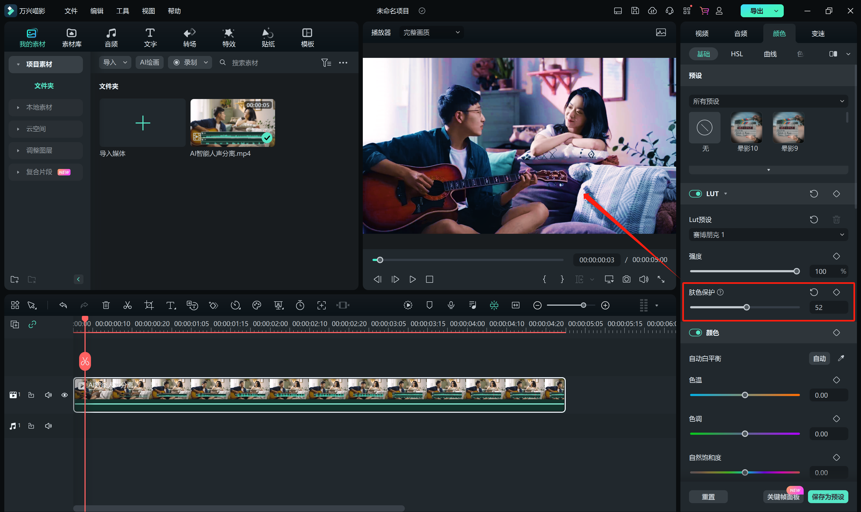Open the Lut preset 赛博朋克 1 dropdown

768,235
